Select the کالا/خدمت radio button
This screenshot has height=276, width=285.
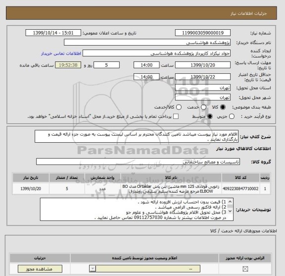(179, 107)
